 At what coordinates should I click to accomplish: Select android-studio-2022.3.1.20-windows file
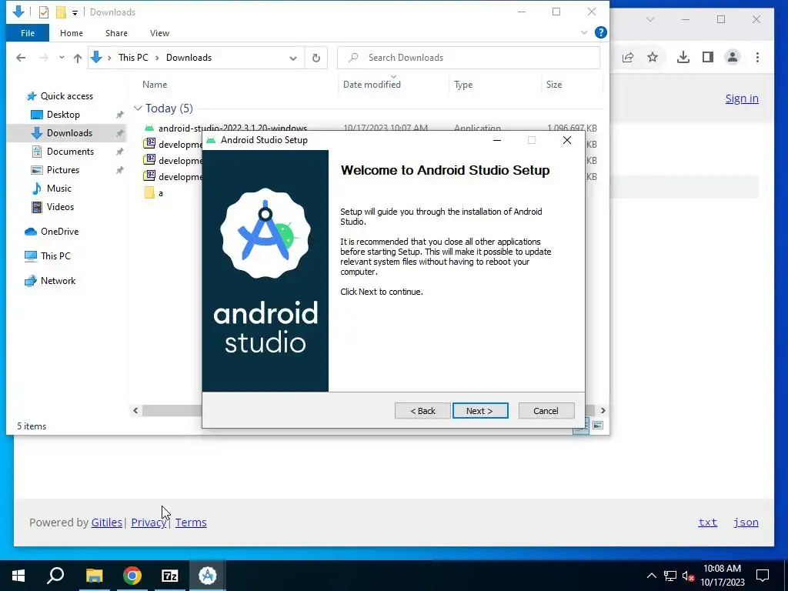tap(232, 127)
